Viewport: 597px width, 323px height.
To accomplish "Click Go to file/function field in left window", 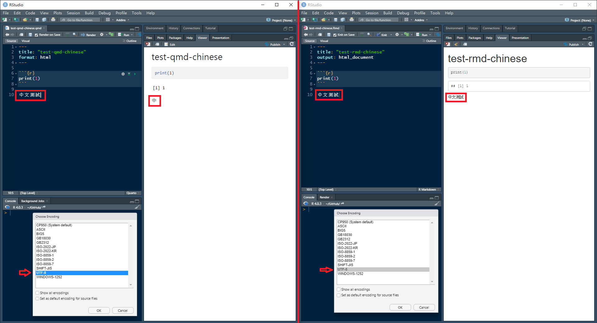I will (x=80, y=20).
